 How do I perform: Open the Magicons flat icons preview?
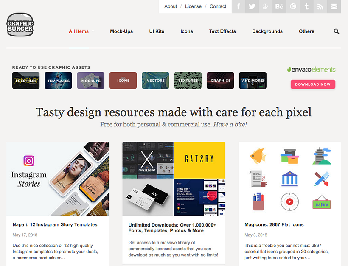point(289,179)
